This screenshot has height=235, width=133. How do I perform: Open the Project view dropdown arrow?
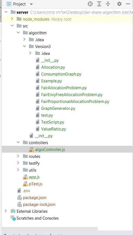[31, 4]
